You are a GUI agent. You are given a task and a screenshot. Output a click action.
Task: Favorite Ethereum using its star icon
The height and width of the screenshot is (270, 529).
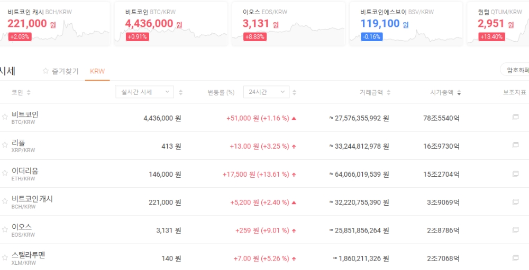click(5, 173)
